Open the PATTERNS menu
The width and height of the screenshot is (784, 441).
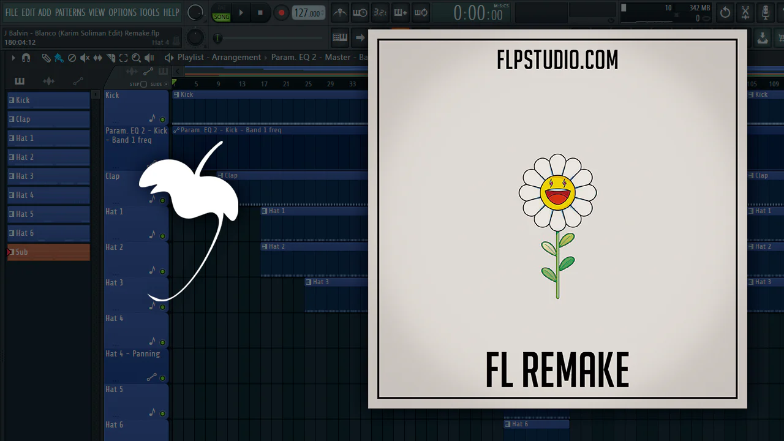(70, 12)
